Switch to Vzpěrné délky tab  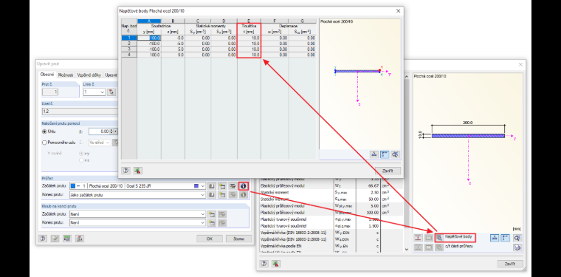pos(89,75)
